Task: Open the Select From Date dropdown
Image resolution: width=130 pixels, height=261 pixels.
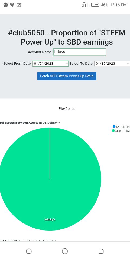Action: coord(50,64)
